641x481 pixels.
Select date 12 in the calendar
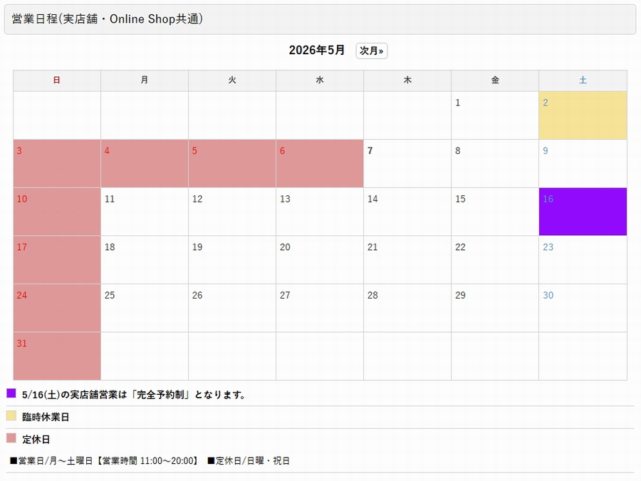click(232, 212)
